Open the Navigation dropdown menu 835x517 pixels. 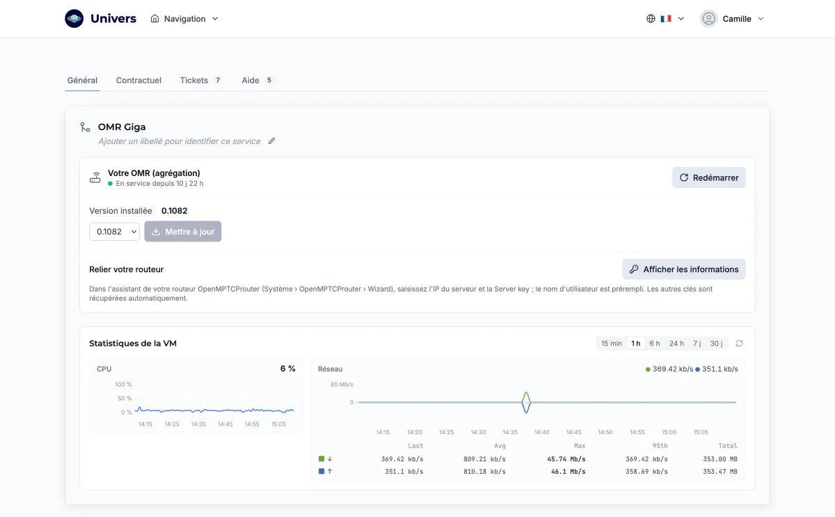click(x=184, y=19)
